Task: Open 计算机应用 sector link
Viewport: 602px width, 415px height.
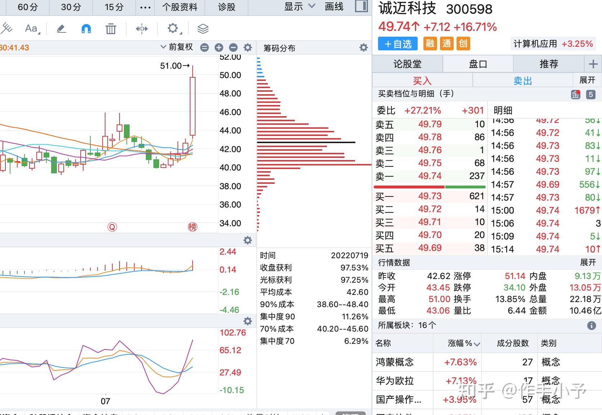Action: click(x=553, y=44)
